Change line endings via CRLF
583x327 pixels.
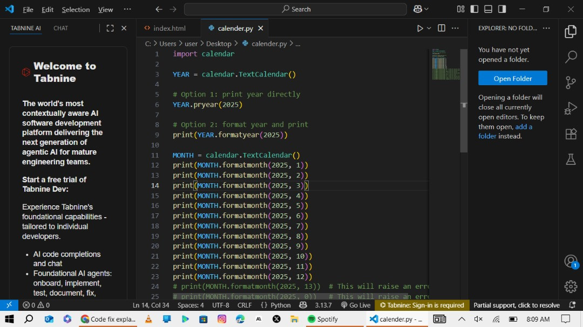245,305
